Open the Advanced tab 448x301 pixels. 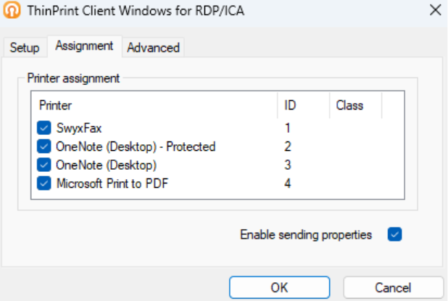(153, 48)
